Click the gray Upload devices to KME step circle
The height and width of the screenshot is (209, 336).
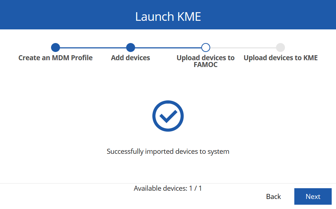280,47
